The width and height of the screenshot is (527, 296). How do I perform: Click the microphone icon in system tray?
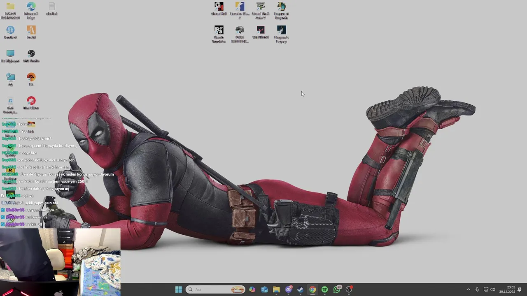pos(477,289)
